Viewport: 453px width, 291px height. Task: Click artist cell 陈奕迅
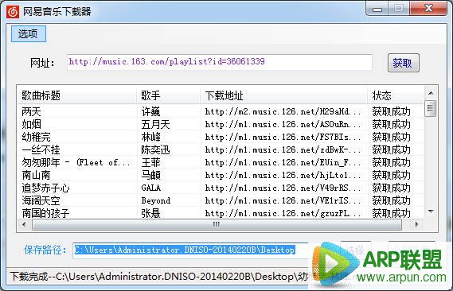[155, 149]
